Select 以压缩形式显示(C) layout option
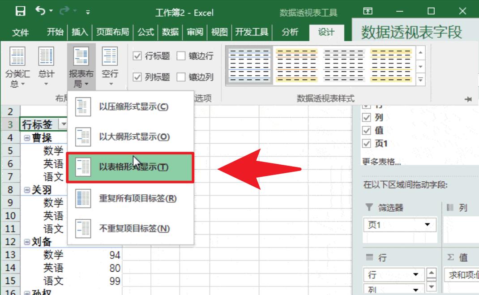This screenshot has height=295, width=479. coord(130,107)
